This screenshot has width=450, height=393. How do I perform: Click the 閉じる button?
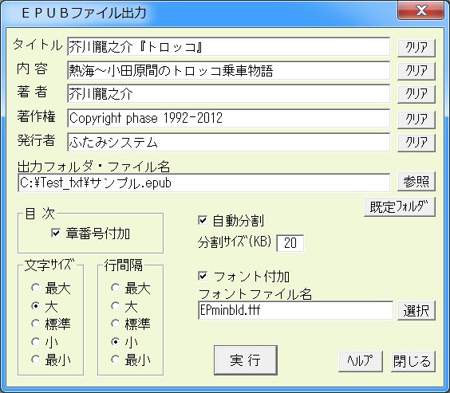click(413, 361)
